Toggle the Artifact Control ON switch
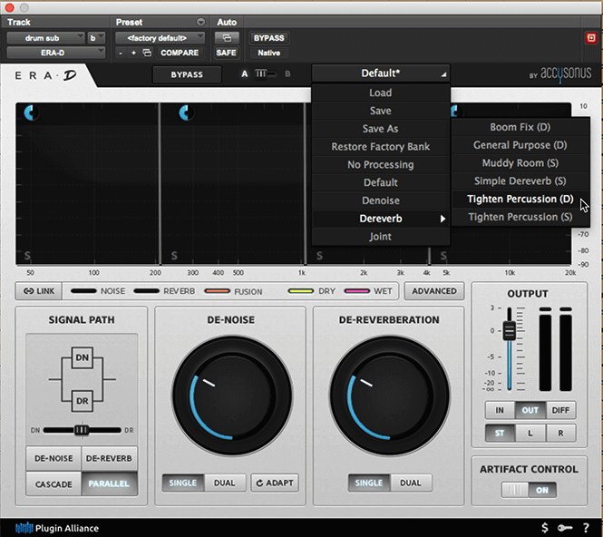603x537 pixels. click(x=529, y=490)
